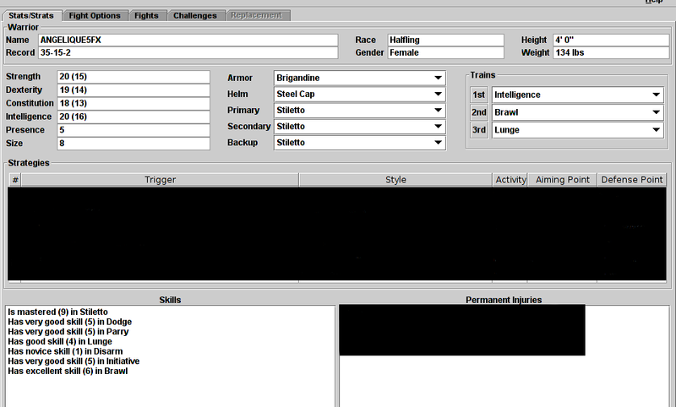Open the Challenges tab

click(x=195, y=15)
